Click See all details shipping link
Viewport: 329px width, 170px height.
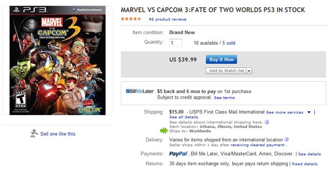coord(184,117)
